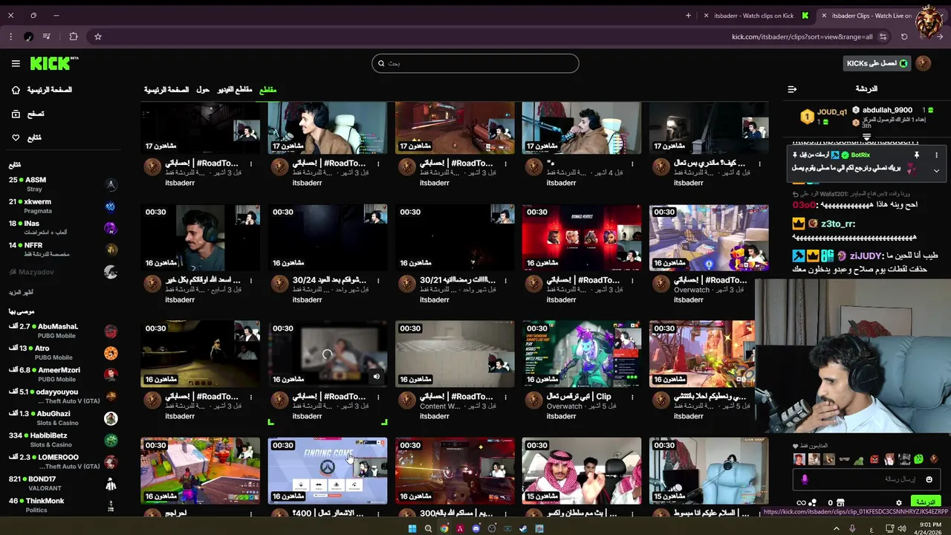Open Windows Start menu

[x=412, y=528]
